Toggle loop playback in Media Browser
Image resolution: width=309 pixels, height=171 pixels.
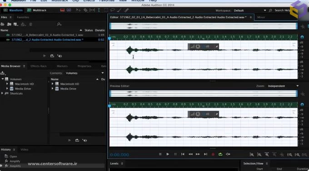pos(77,140)
